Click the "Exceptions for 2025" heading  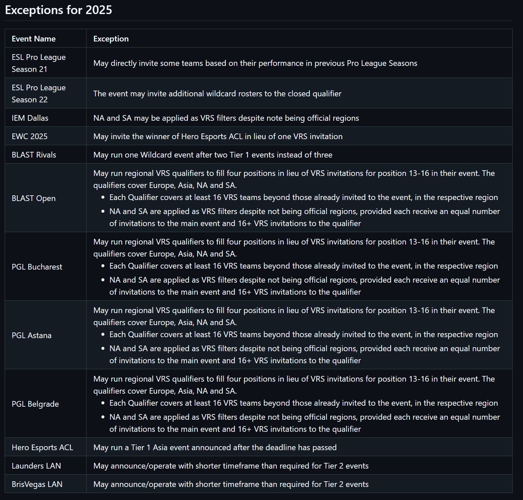click(x=59, y=10)
